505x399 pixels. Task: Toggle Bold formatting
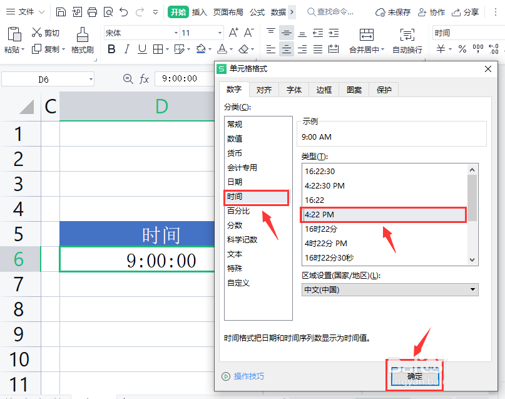point(111,49)
